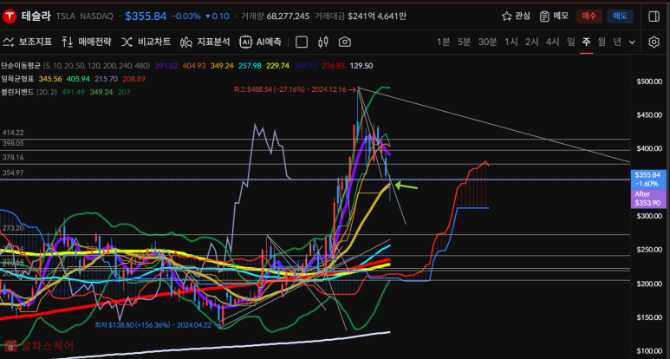Open 매매전략 trading strategy
The height and width of the screenshot is (359, 670).
[87, 42]
